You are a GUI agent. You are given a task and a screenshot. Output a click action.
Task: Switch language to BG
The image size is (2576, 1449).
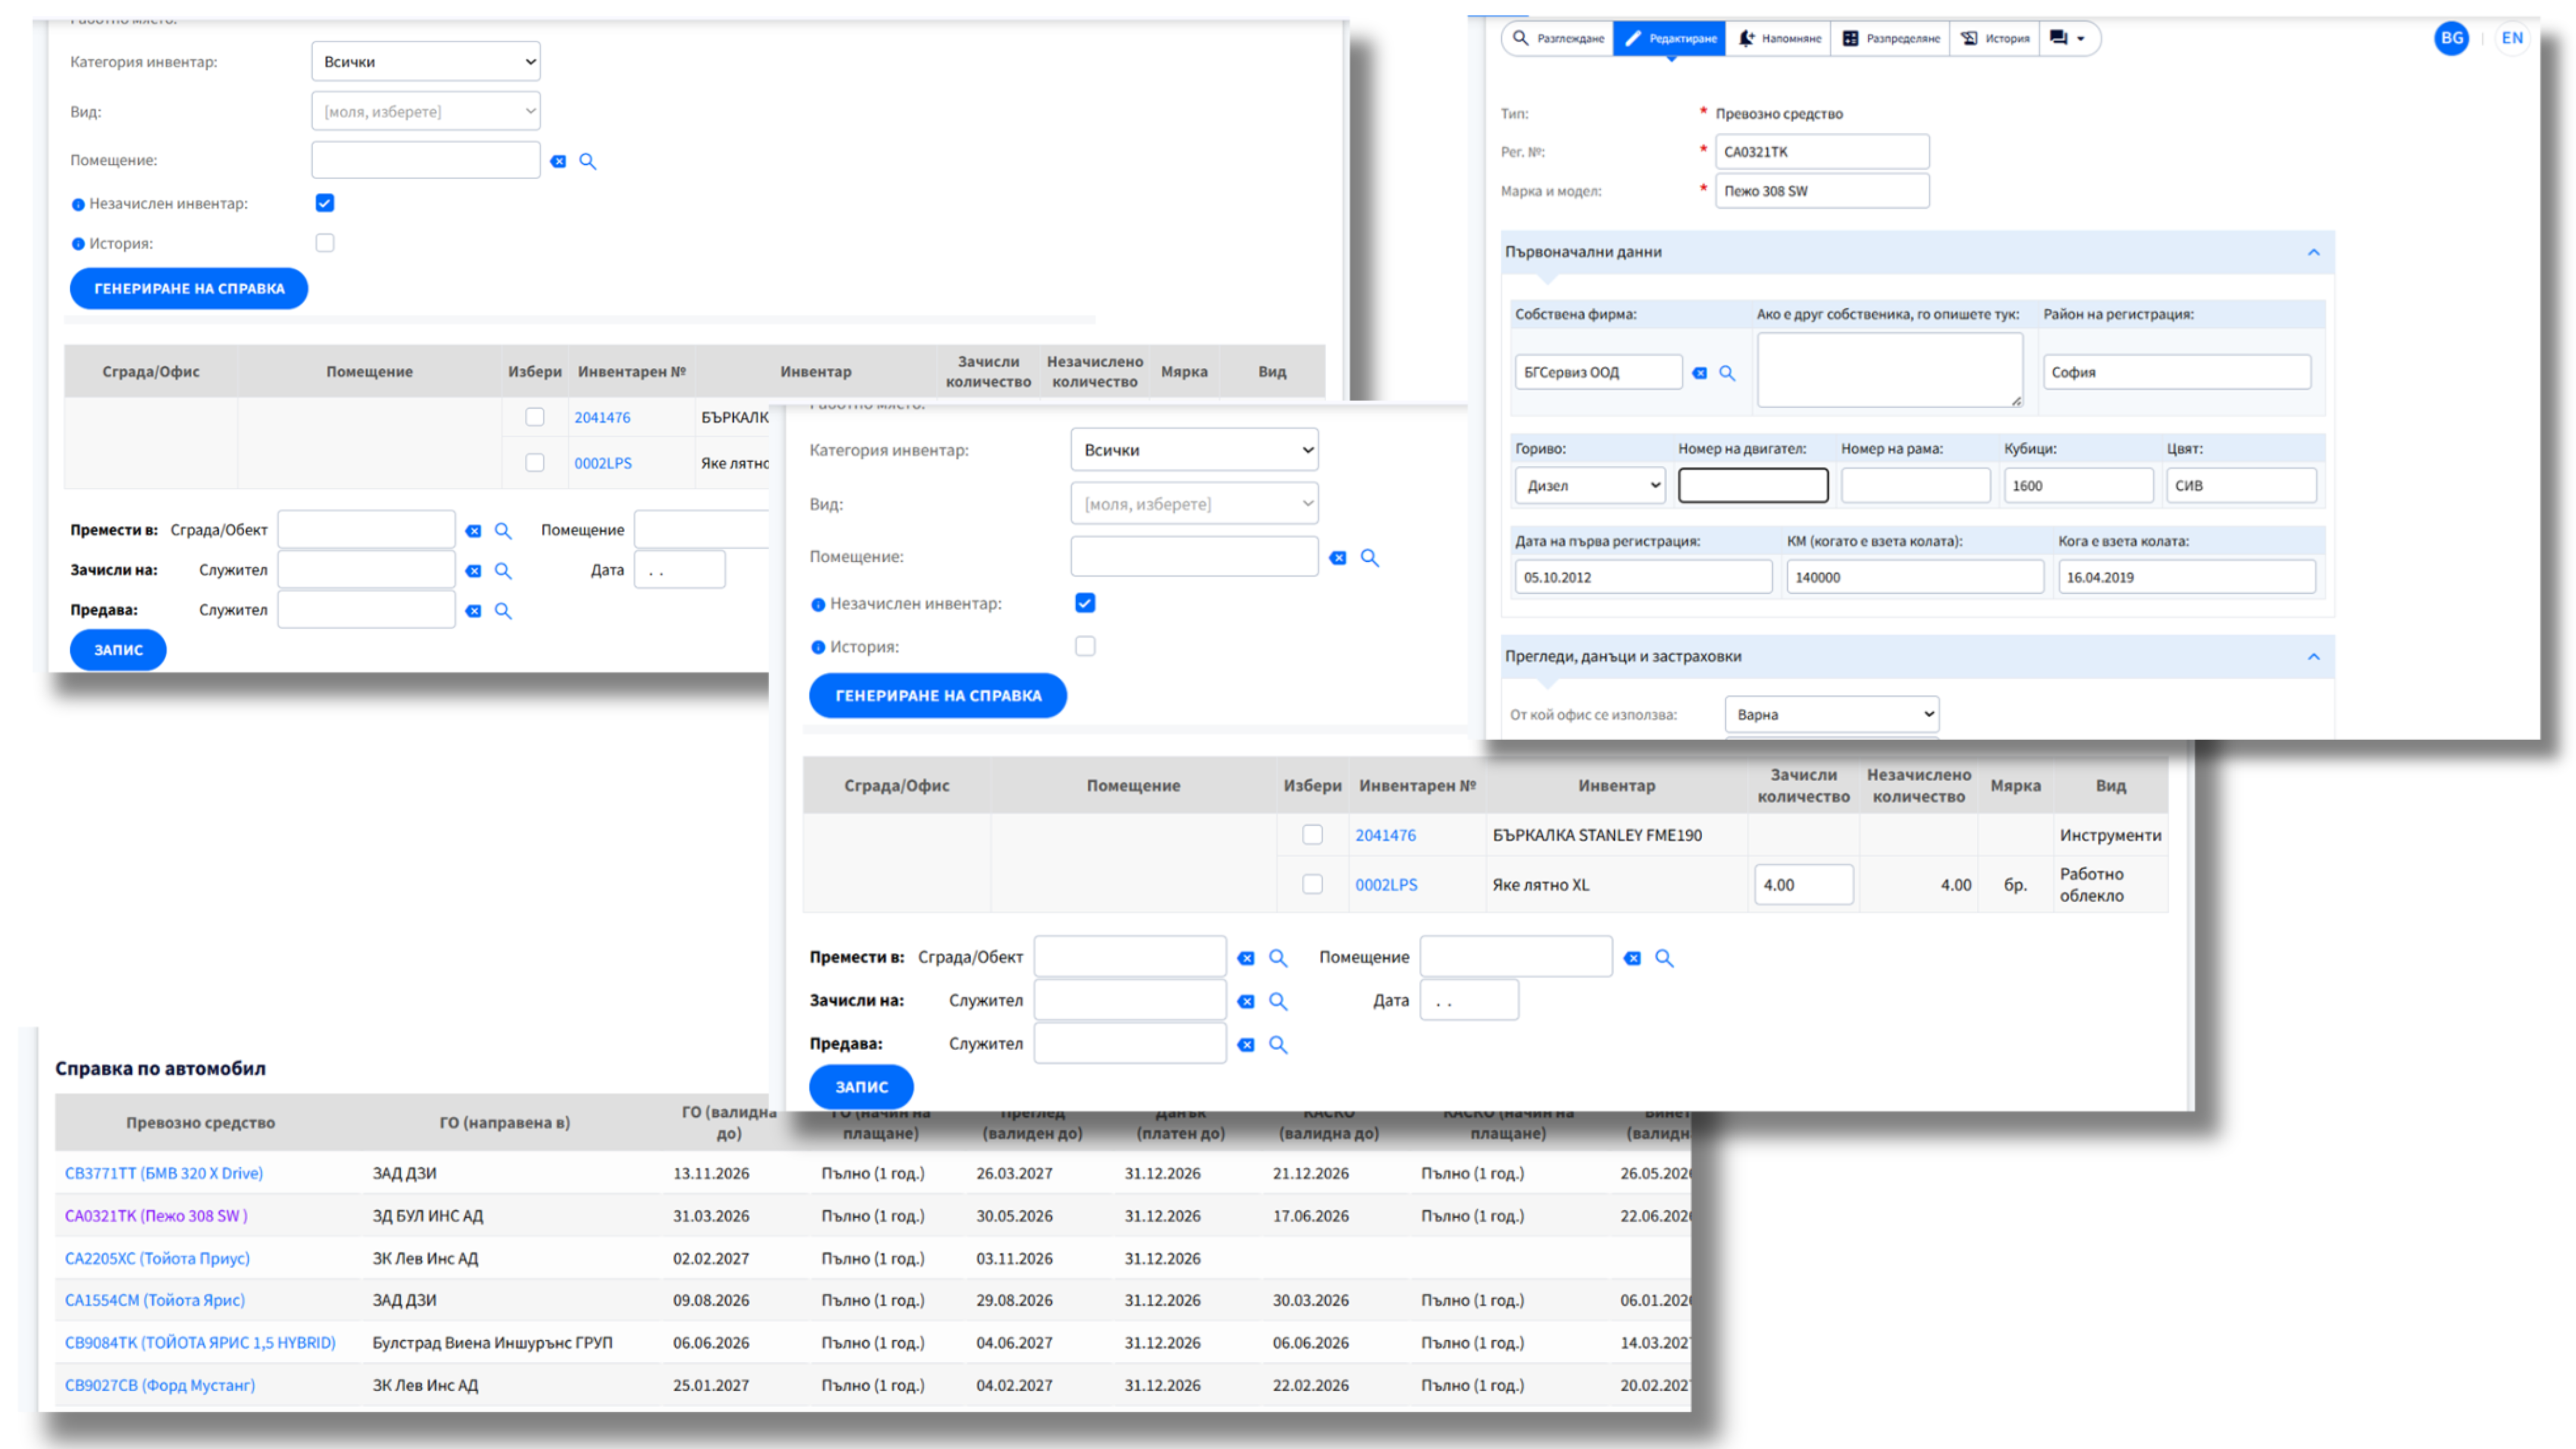(x=2451, y=38)
